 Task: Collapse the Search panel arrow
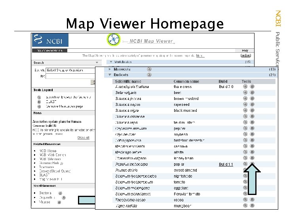point(97,63)
